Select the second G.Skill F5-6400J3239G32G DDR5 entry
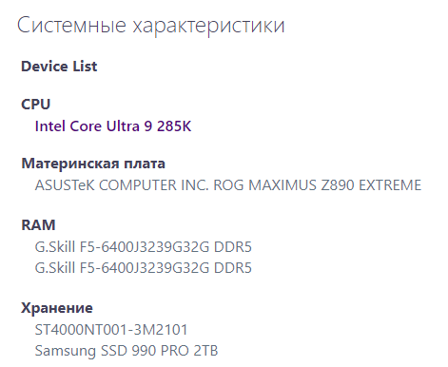The height and width of the screenshot is (367, 448). pos(143,268)
